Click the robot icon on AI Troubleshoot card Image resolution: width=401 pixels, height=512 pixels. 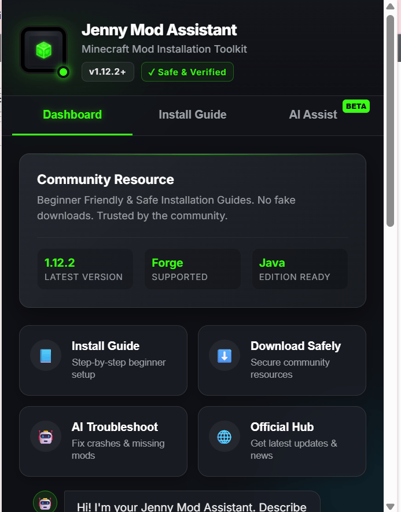[46, 437]
